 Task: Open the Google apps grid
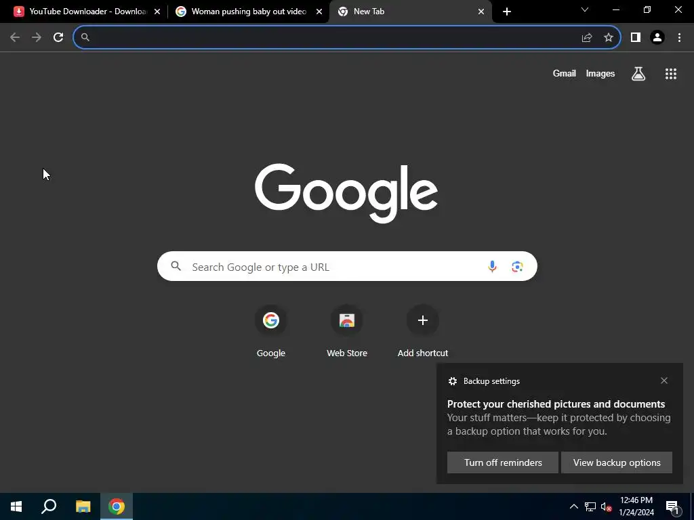(671, 74)
